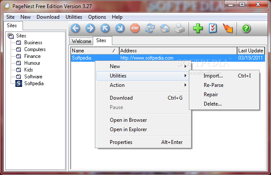Click the Softpedia S icon in tree
The width and height of the screenshot is (271, 175).
tap(19, 83)
